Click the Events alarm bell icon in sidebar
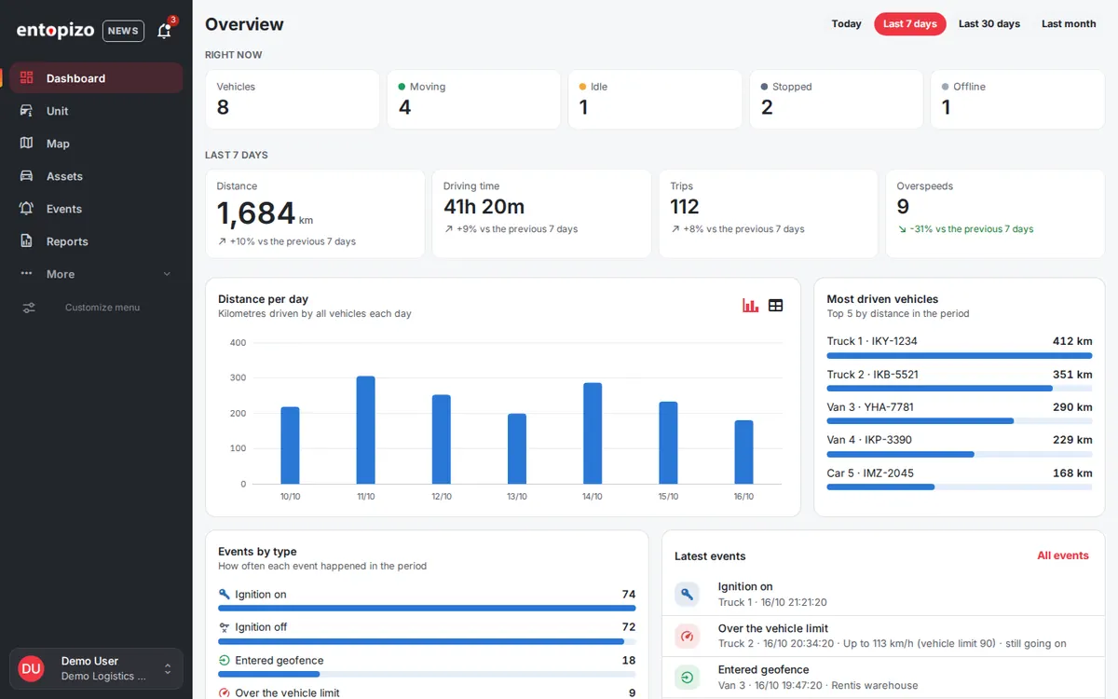Image resolution: width=1118 pixels, height=699 pixels. (x=27, y=209)
